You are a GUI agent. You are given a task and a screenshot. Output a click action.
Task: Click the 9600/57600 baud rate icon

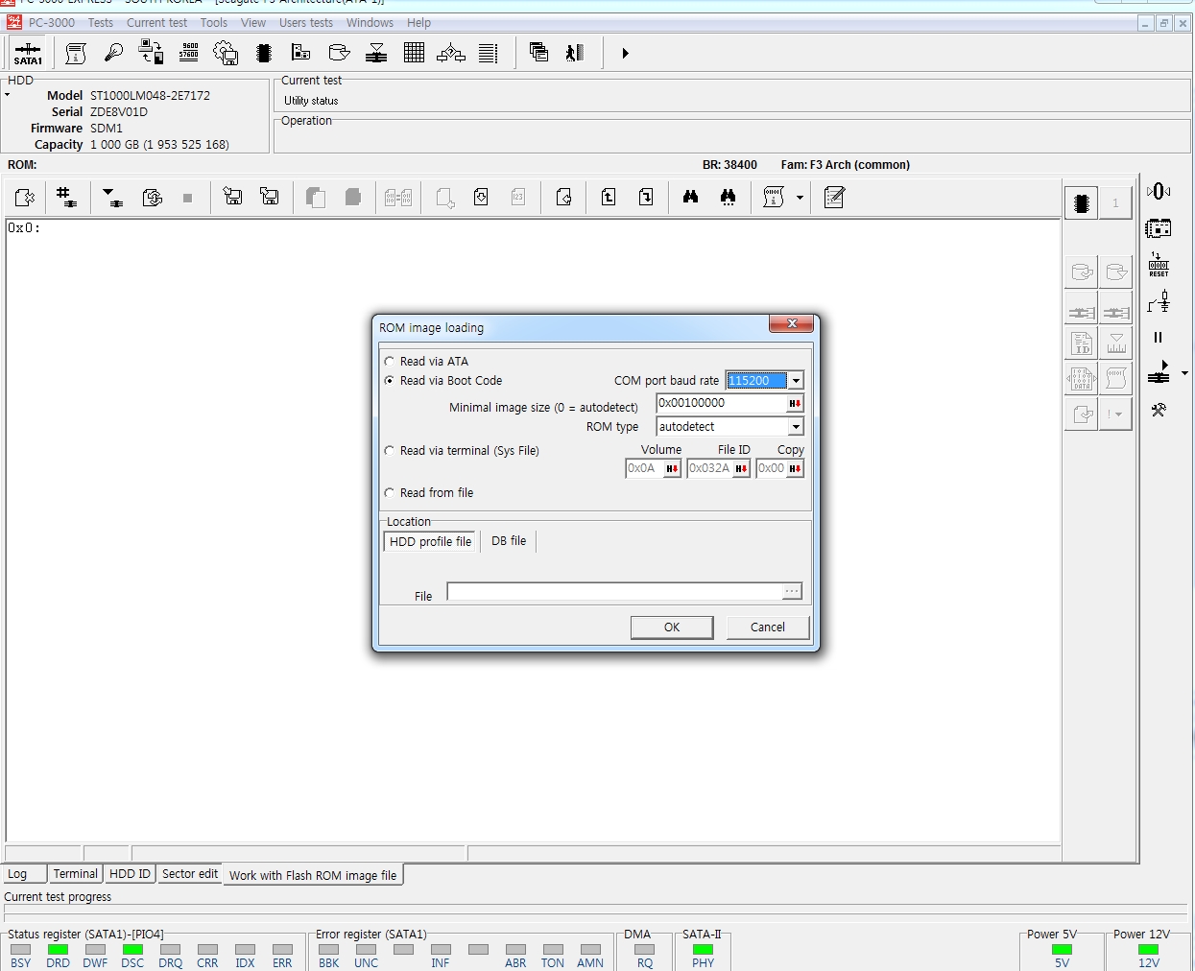click(189, 53)
